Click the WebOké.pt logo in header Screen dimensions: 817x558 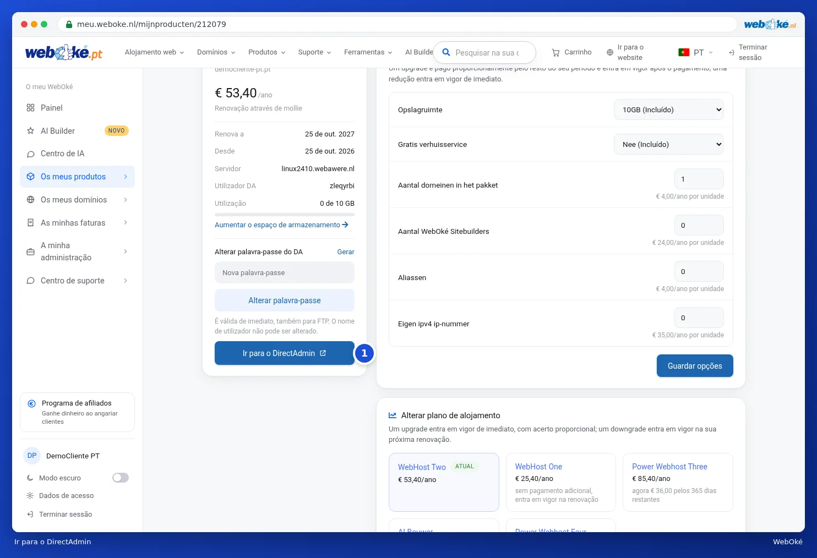point(64,52)
